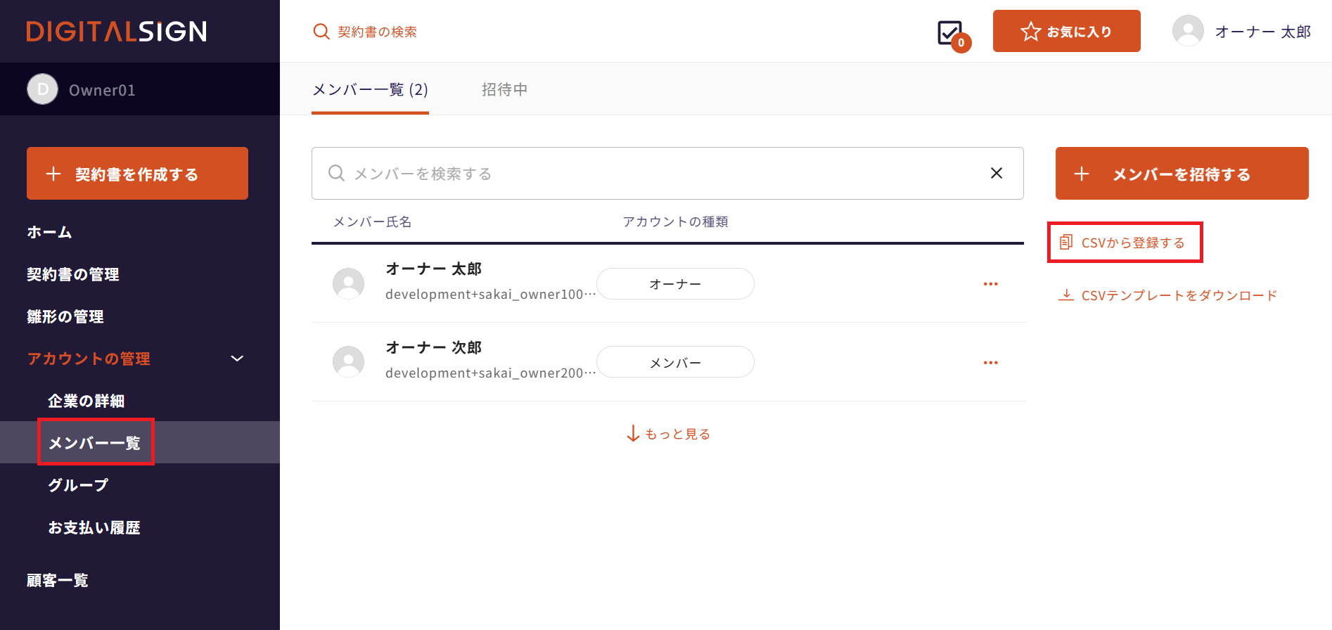Click the user avatar next to オーナー 太郎 in header

coord(1188,32)
